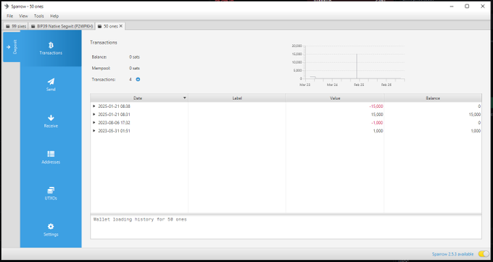Sort by the Date column header
Image resolution: width=493 pixels, height=262 pixels.
(139, 98)
